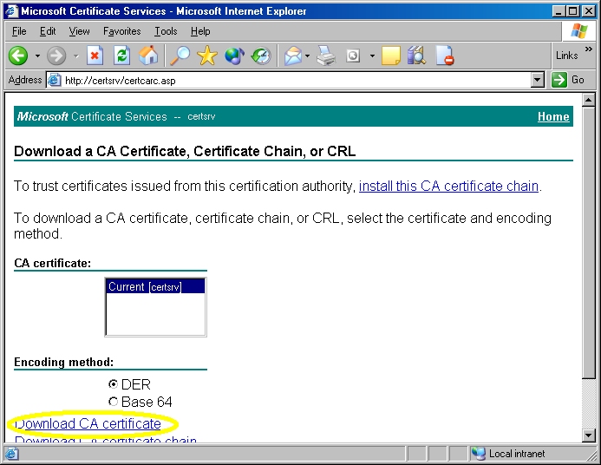The image size is (601, 465).
Task: Click the Local intranet status text
Action: 516,454
